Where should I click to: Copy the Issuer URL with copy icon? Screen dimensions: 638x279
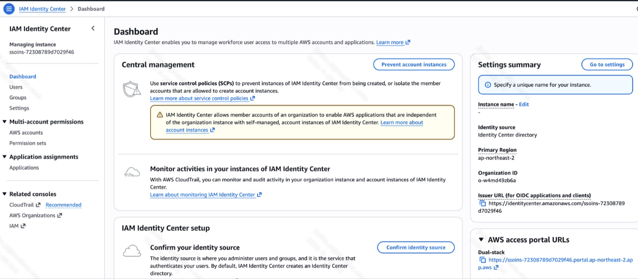coord(482,203)
